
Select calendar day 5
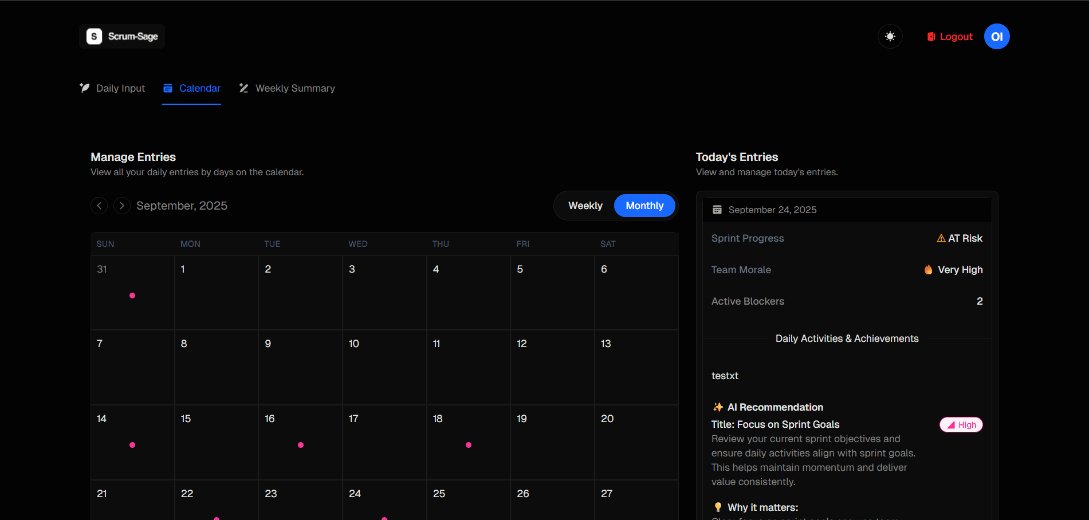click(x=553, y=293)
